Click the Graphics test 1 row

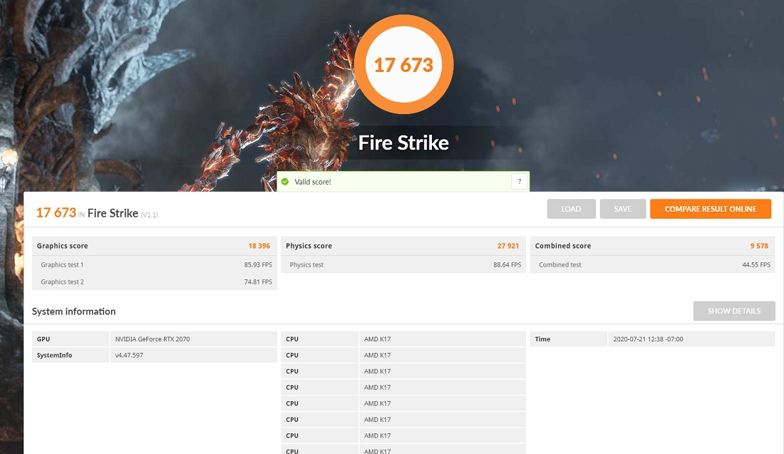click(x=154, y=264)
